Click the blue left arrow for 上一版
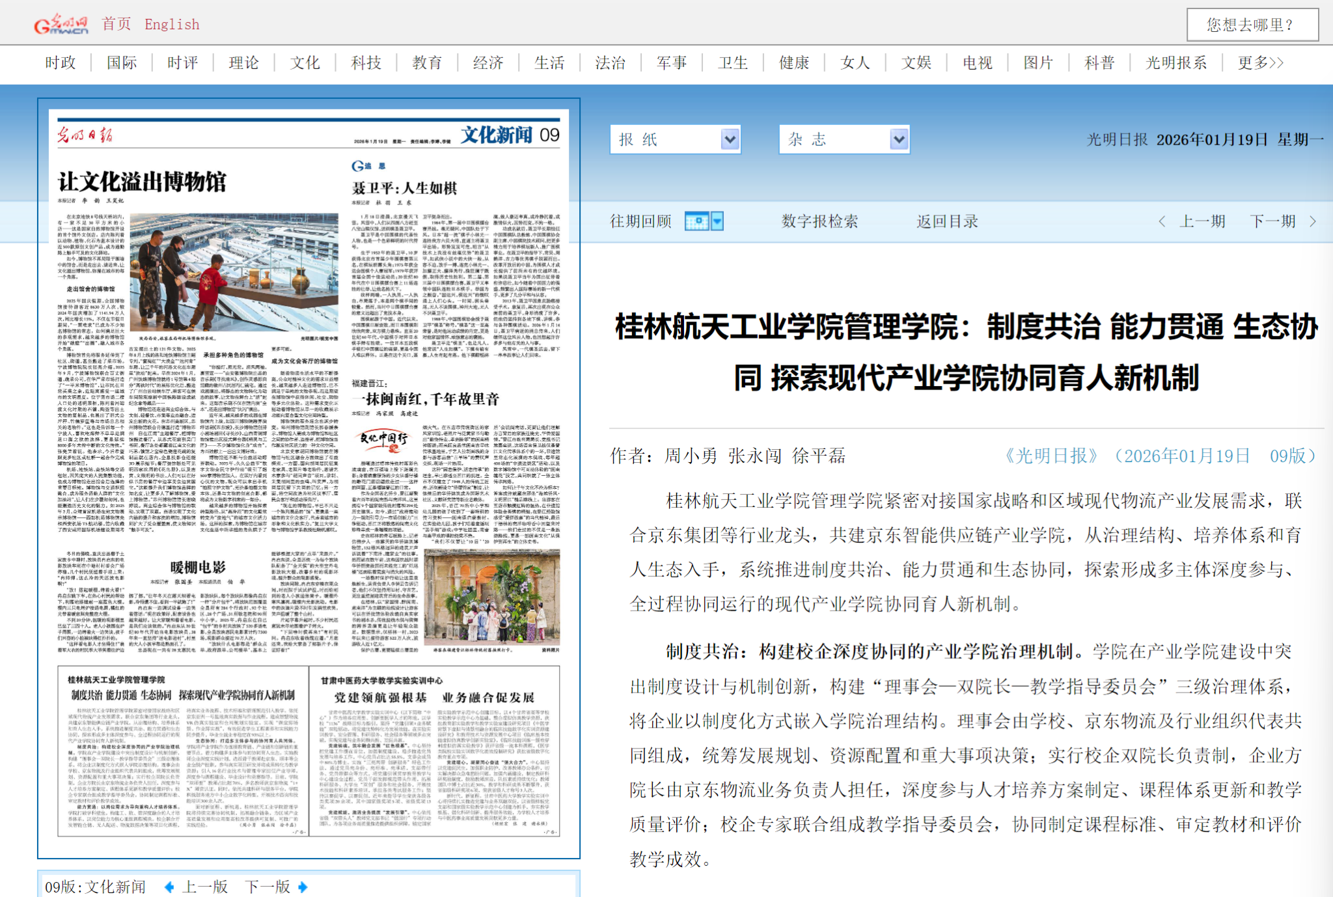 pyautogui.click(x=169, y=887)
